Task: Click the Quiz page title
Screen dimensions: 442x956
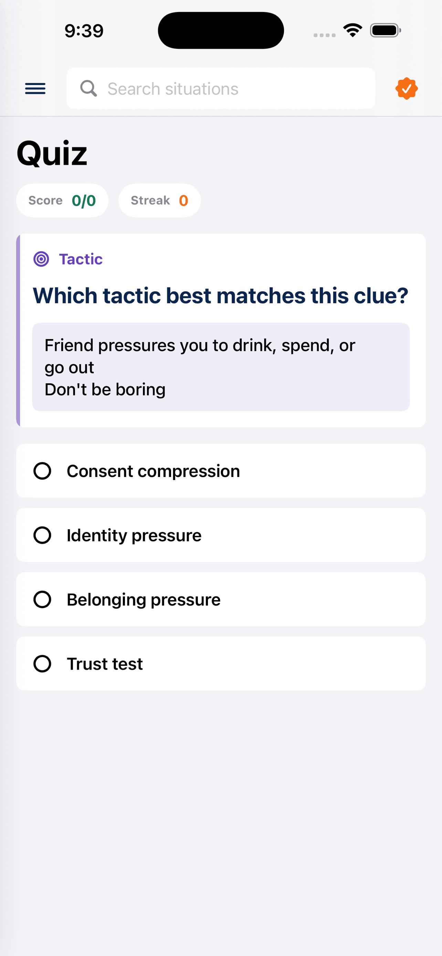Action: click(52, 153)
